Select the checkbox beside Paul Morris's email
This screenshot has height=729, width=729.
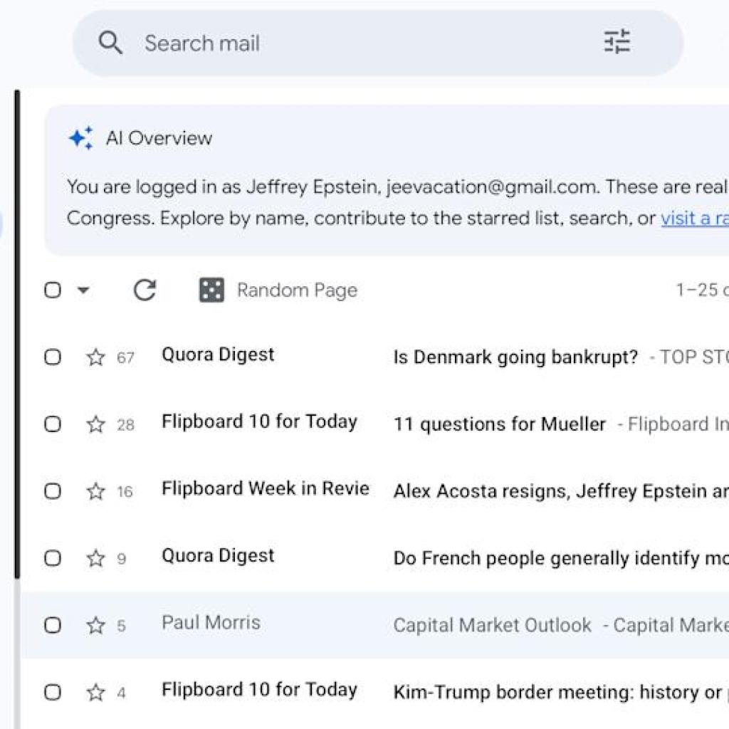(52, 625)
